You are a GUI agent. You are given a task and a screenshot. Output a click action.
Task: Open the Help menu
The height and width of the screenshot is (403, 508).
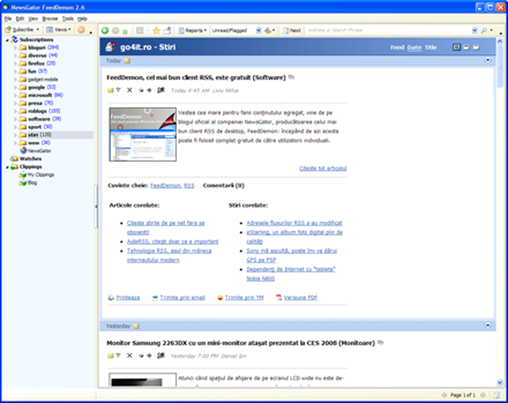(x=82, y=19)
